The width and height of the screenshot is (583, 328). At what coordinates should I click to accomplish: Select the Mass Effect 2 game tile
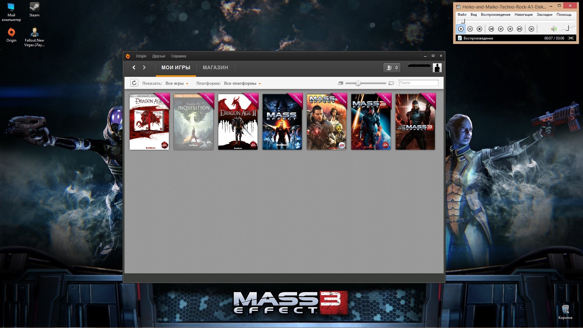[x=326, y=121]
